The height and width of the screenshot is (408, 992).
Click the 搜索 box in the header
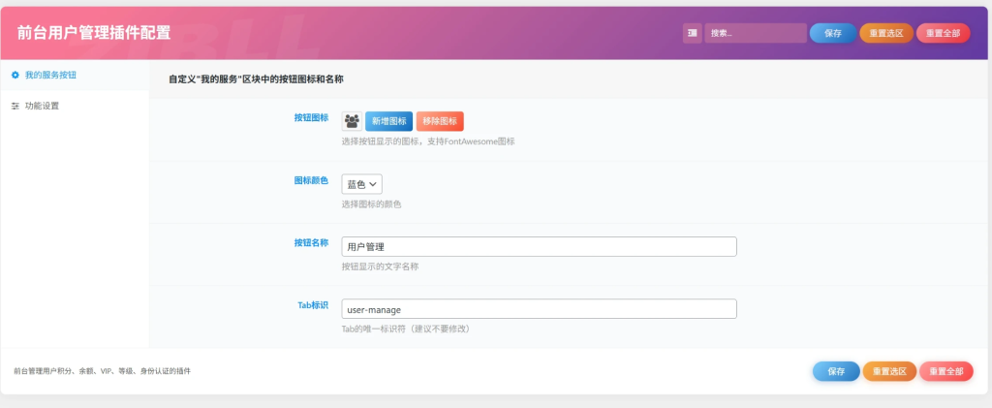pos(756,34)
